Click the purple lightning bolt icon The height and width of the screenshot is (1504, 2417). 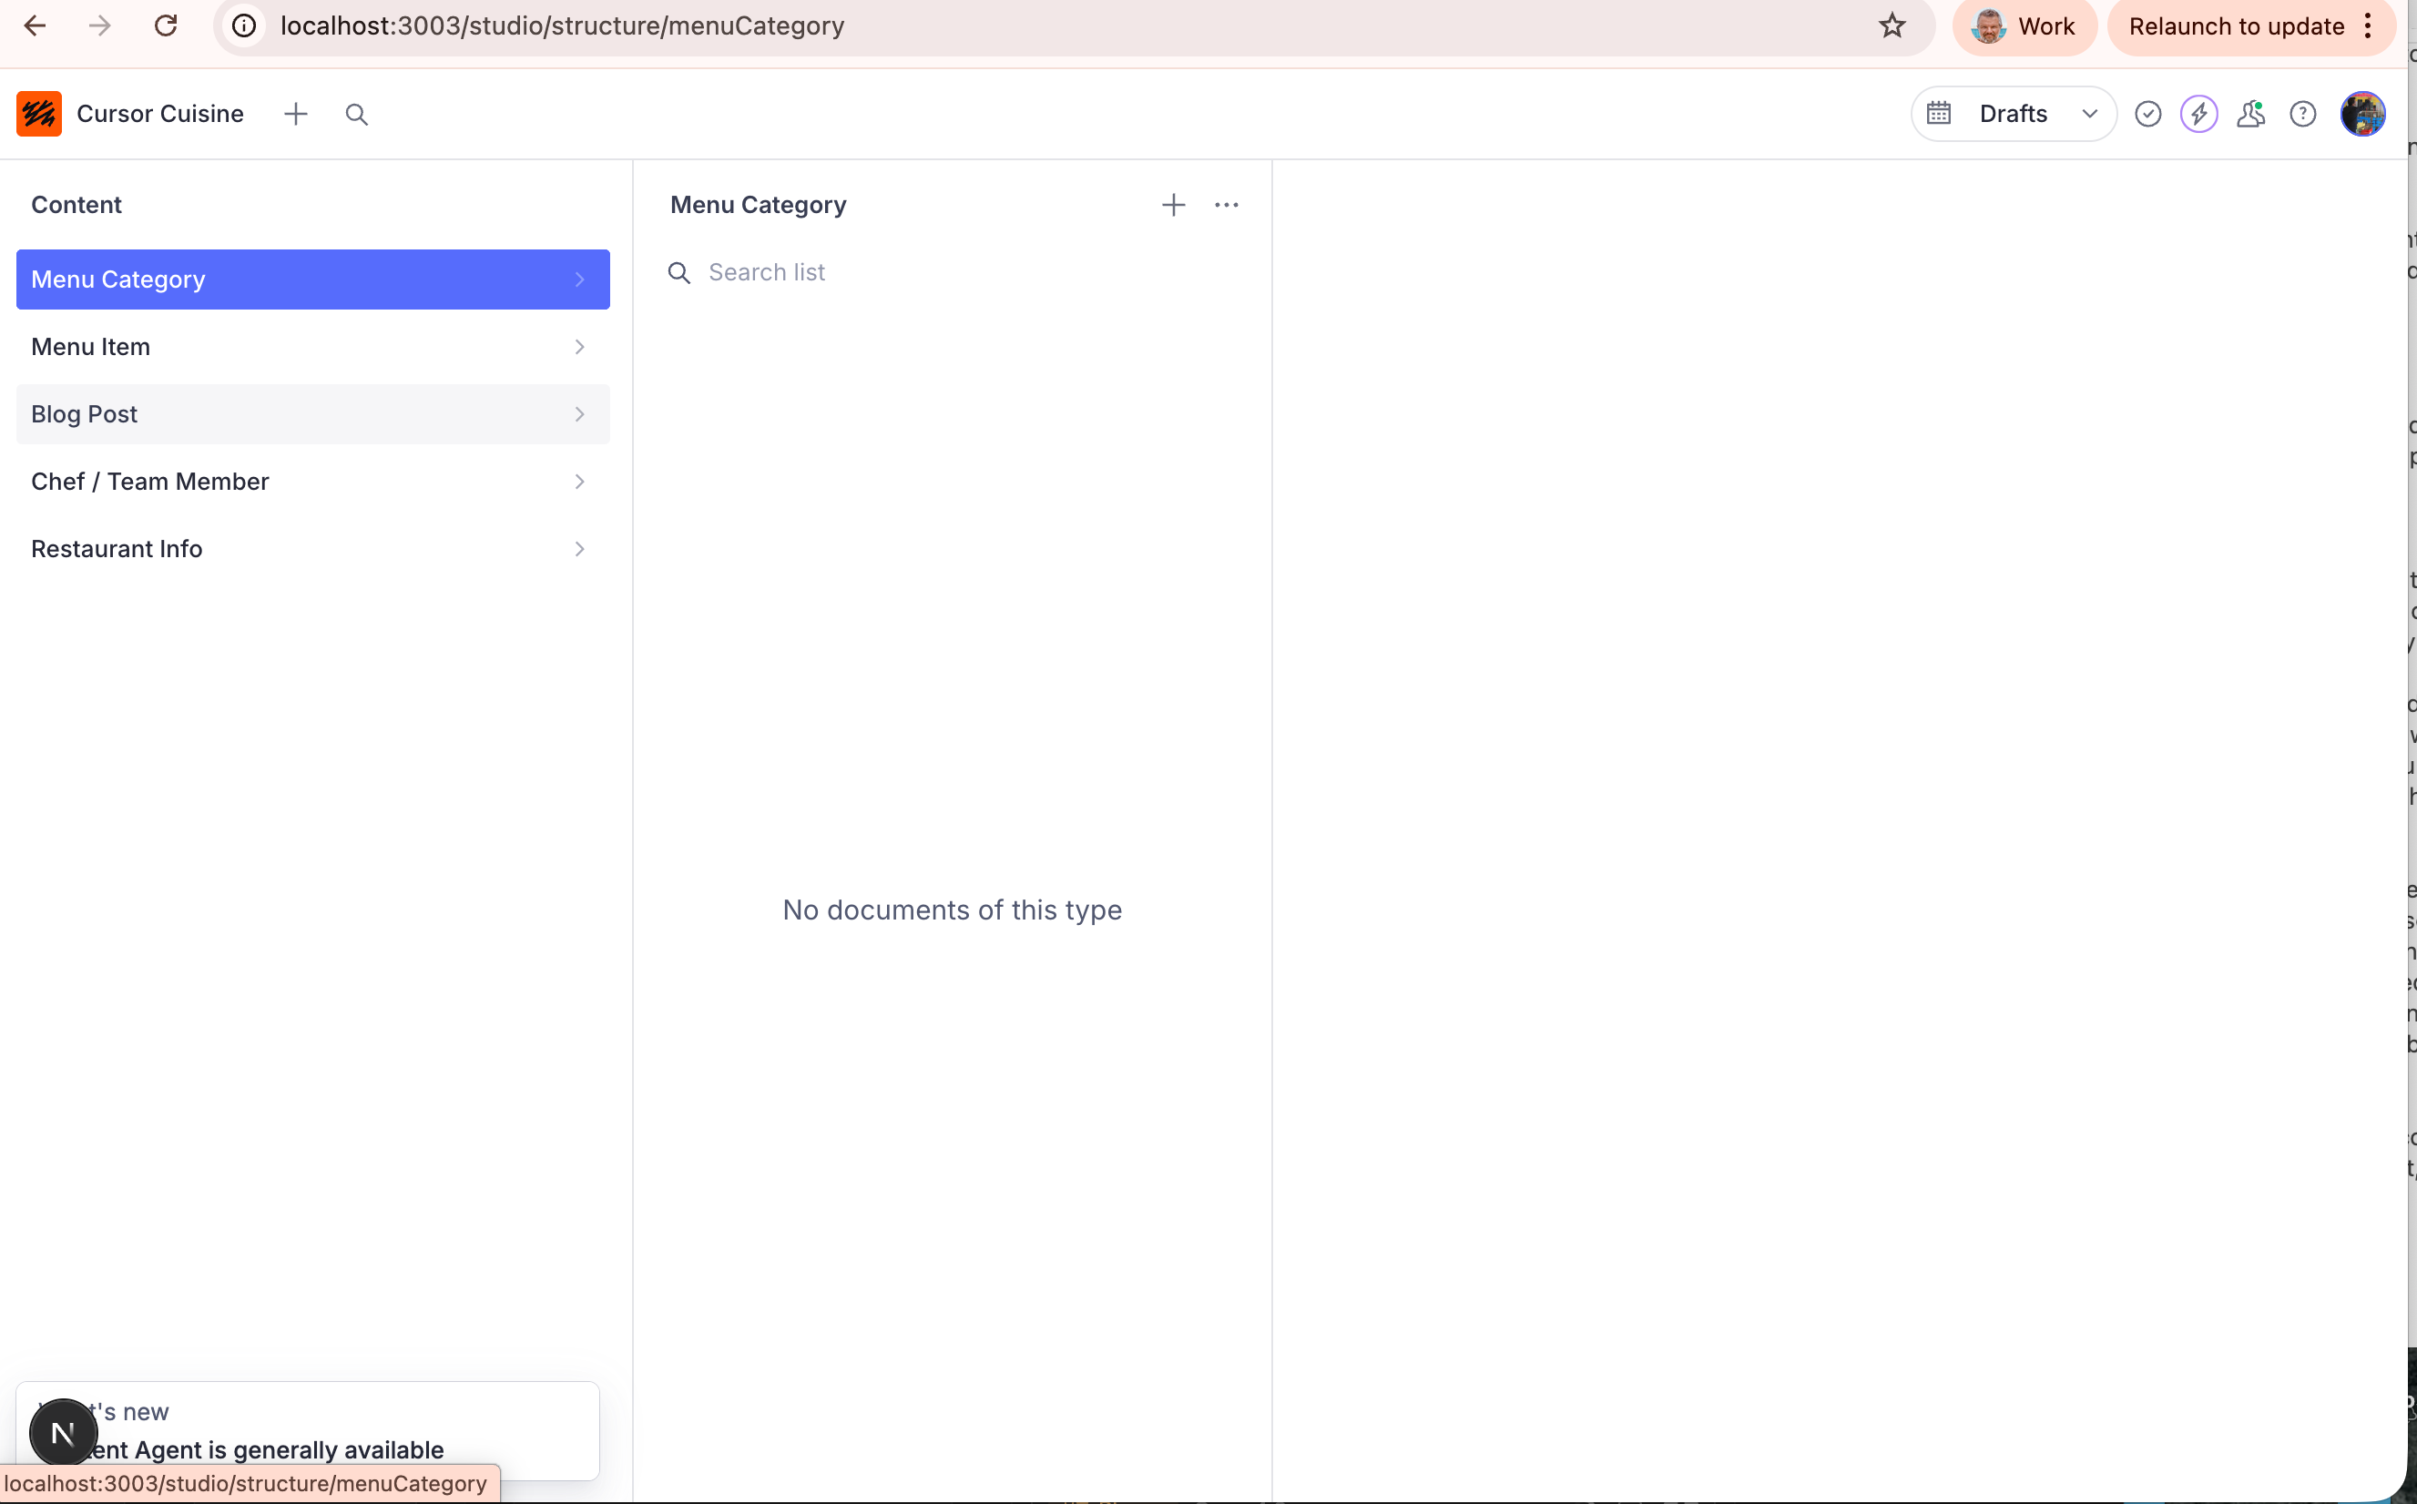point(2198,114)
